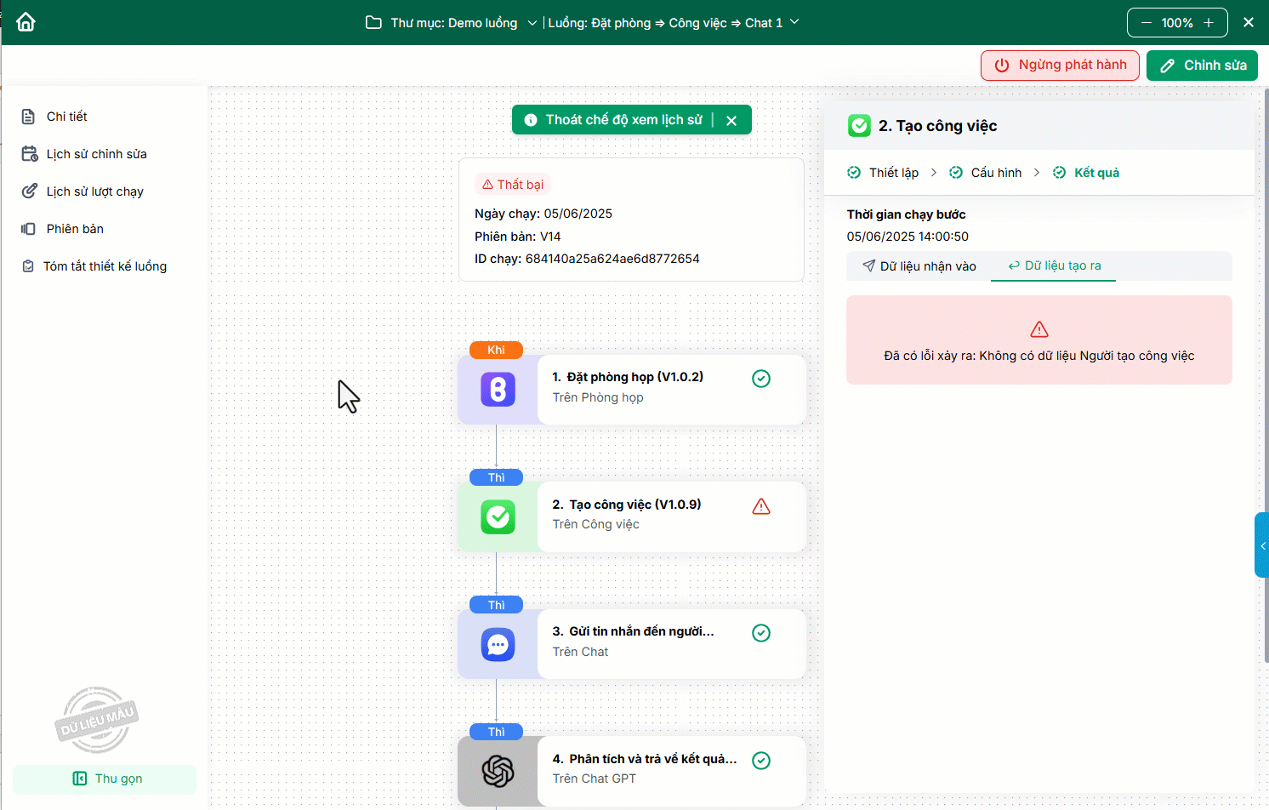Open Tóm tắt thiết kế luồng

pyautogui.click(x=105, y=266)
